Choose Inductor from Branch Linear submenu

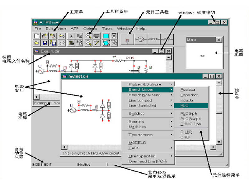pos(191,100)
